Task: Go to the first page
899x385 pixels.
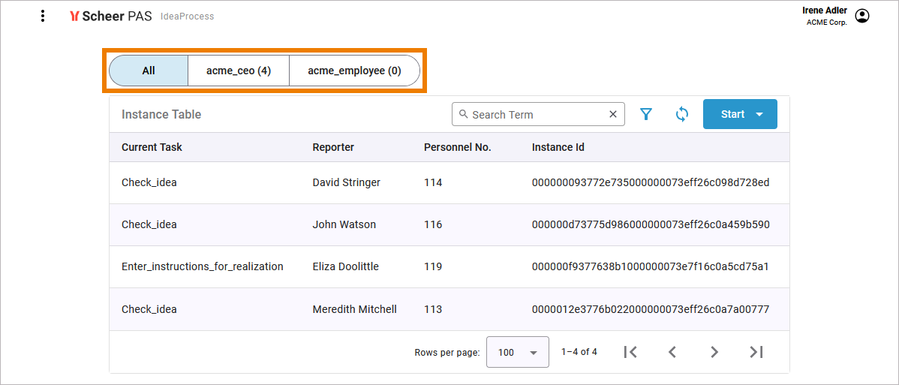Action: (630, 352)
